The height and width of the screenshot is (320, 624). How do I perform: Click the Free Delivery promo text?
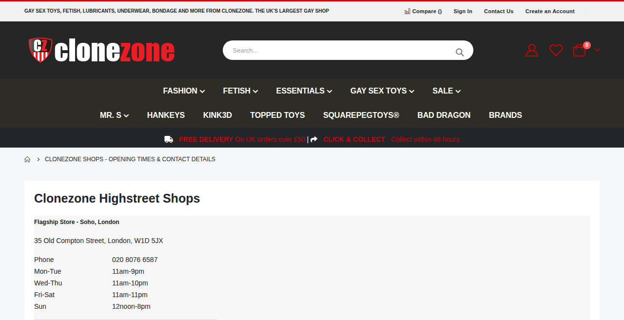(x=242, y=139)
